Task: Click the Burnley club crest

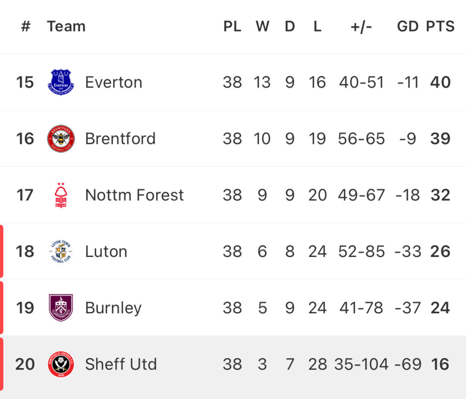Action: pos(61,307)
